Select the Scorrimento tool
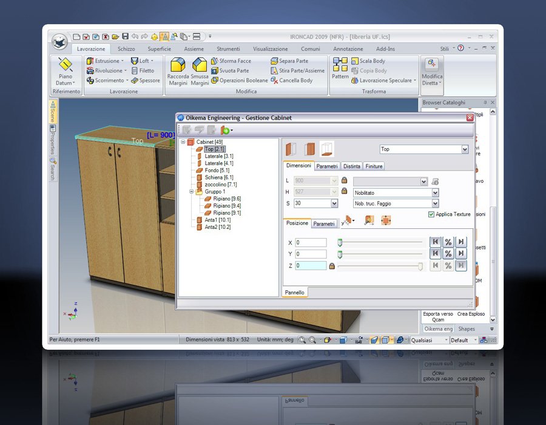 pos(107,80)
